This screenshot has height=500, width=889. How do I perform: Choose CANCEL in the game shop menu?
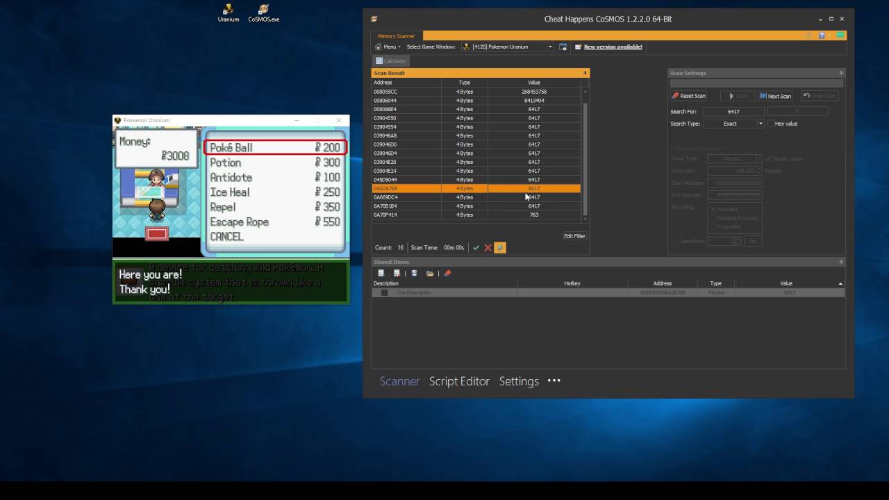tap(227, 236)
